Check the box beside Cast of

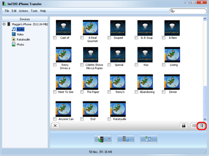coord(55,37)
